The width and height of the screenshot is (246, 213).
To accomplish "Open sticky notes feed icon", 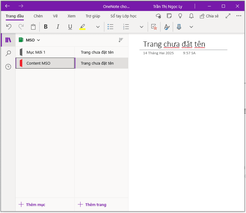I will click(169, 16).
